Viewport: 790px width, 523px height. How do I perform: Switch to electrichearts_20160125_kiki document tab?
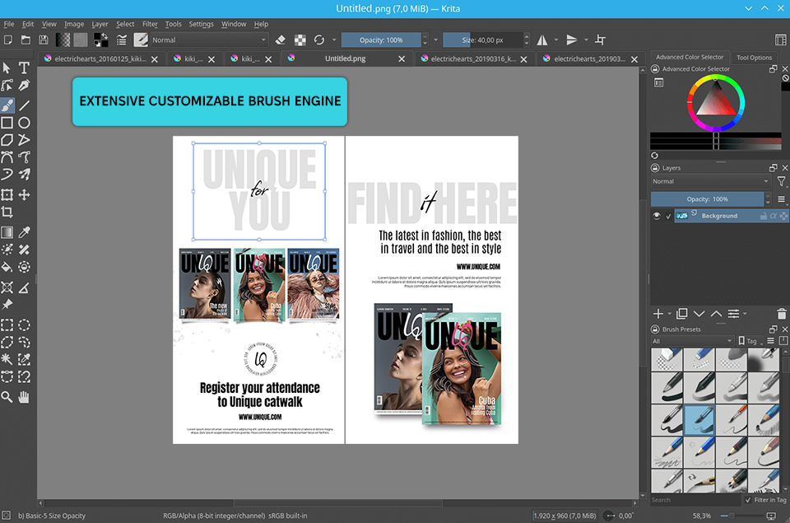pos(100,59)
